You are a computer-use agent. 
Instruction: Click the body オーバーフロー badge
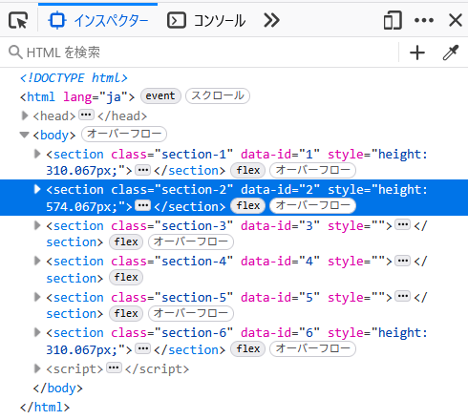point(124,134)
